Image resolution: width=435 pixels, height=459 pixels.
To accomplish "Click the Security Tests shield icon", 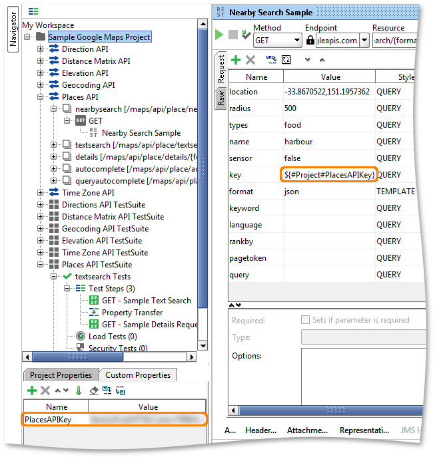I will [x=81, y=347].
